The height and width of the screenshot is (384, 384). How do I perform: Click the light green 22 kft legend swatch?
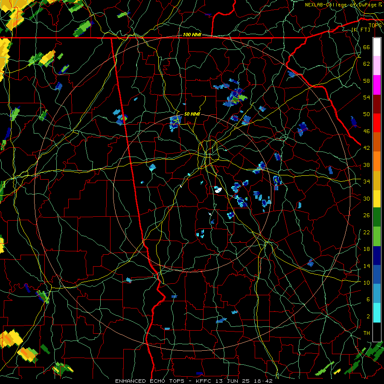click(377, 236)
